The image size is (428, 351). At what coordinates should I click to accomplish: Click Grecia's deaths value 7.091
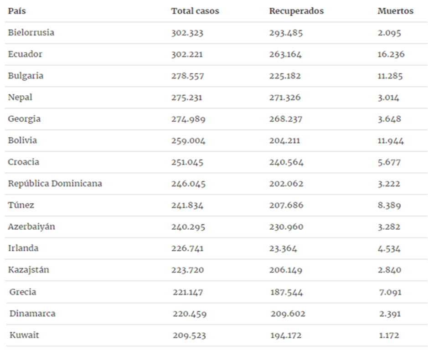[x=390, y=292]
